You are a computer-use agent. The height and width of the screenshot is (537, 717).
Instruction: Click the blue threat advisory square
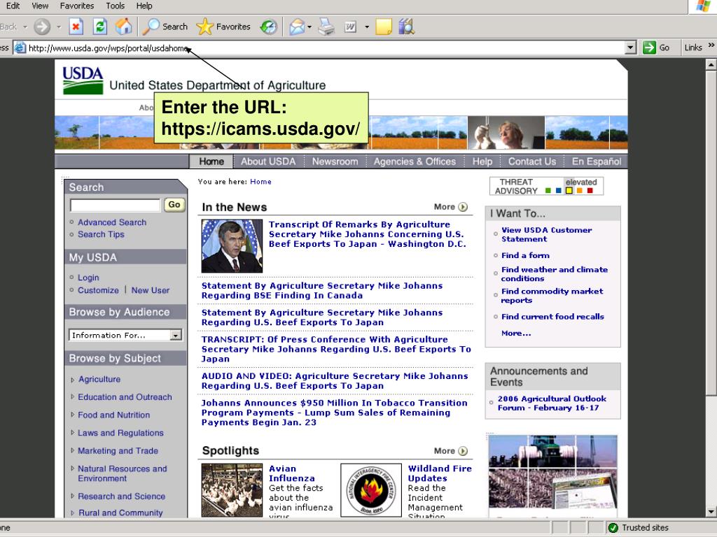558,190
